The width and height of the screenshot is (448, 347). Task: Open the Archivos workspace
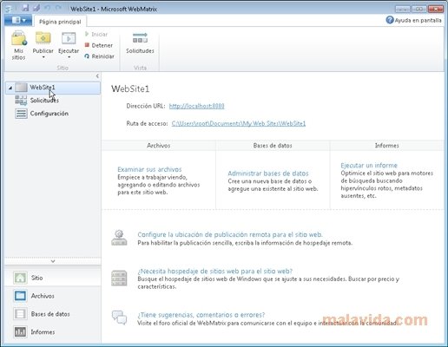pyautogui.click(x=53, y=296)
